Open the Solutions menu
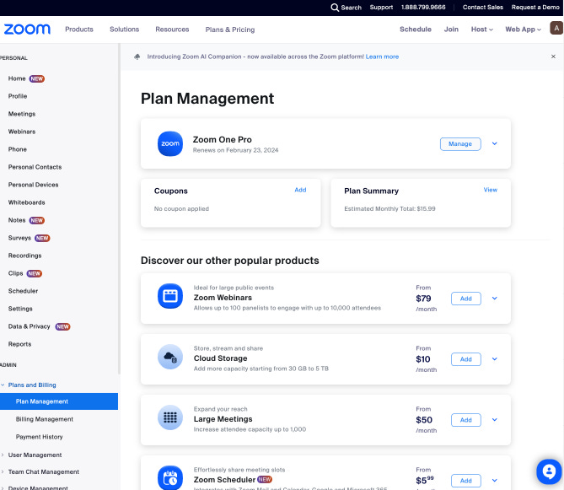 (x=125, y=30)
